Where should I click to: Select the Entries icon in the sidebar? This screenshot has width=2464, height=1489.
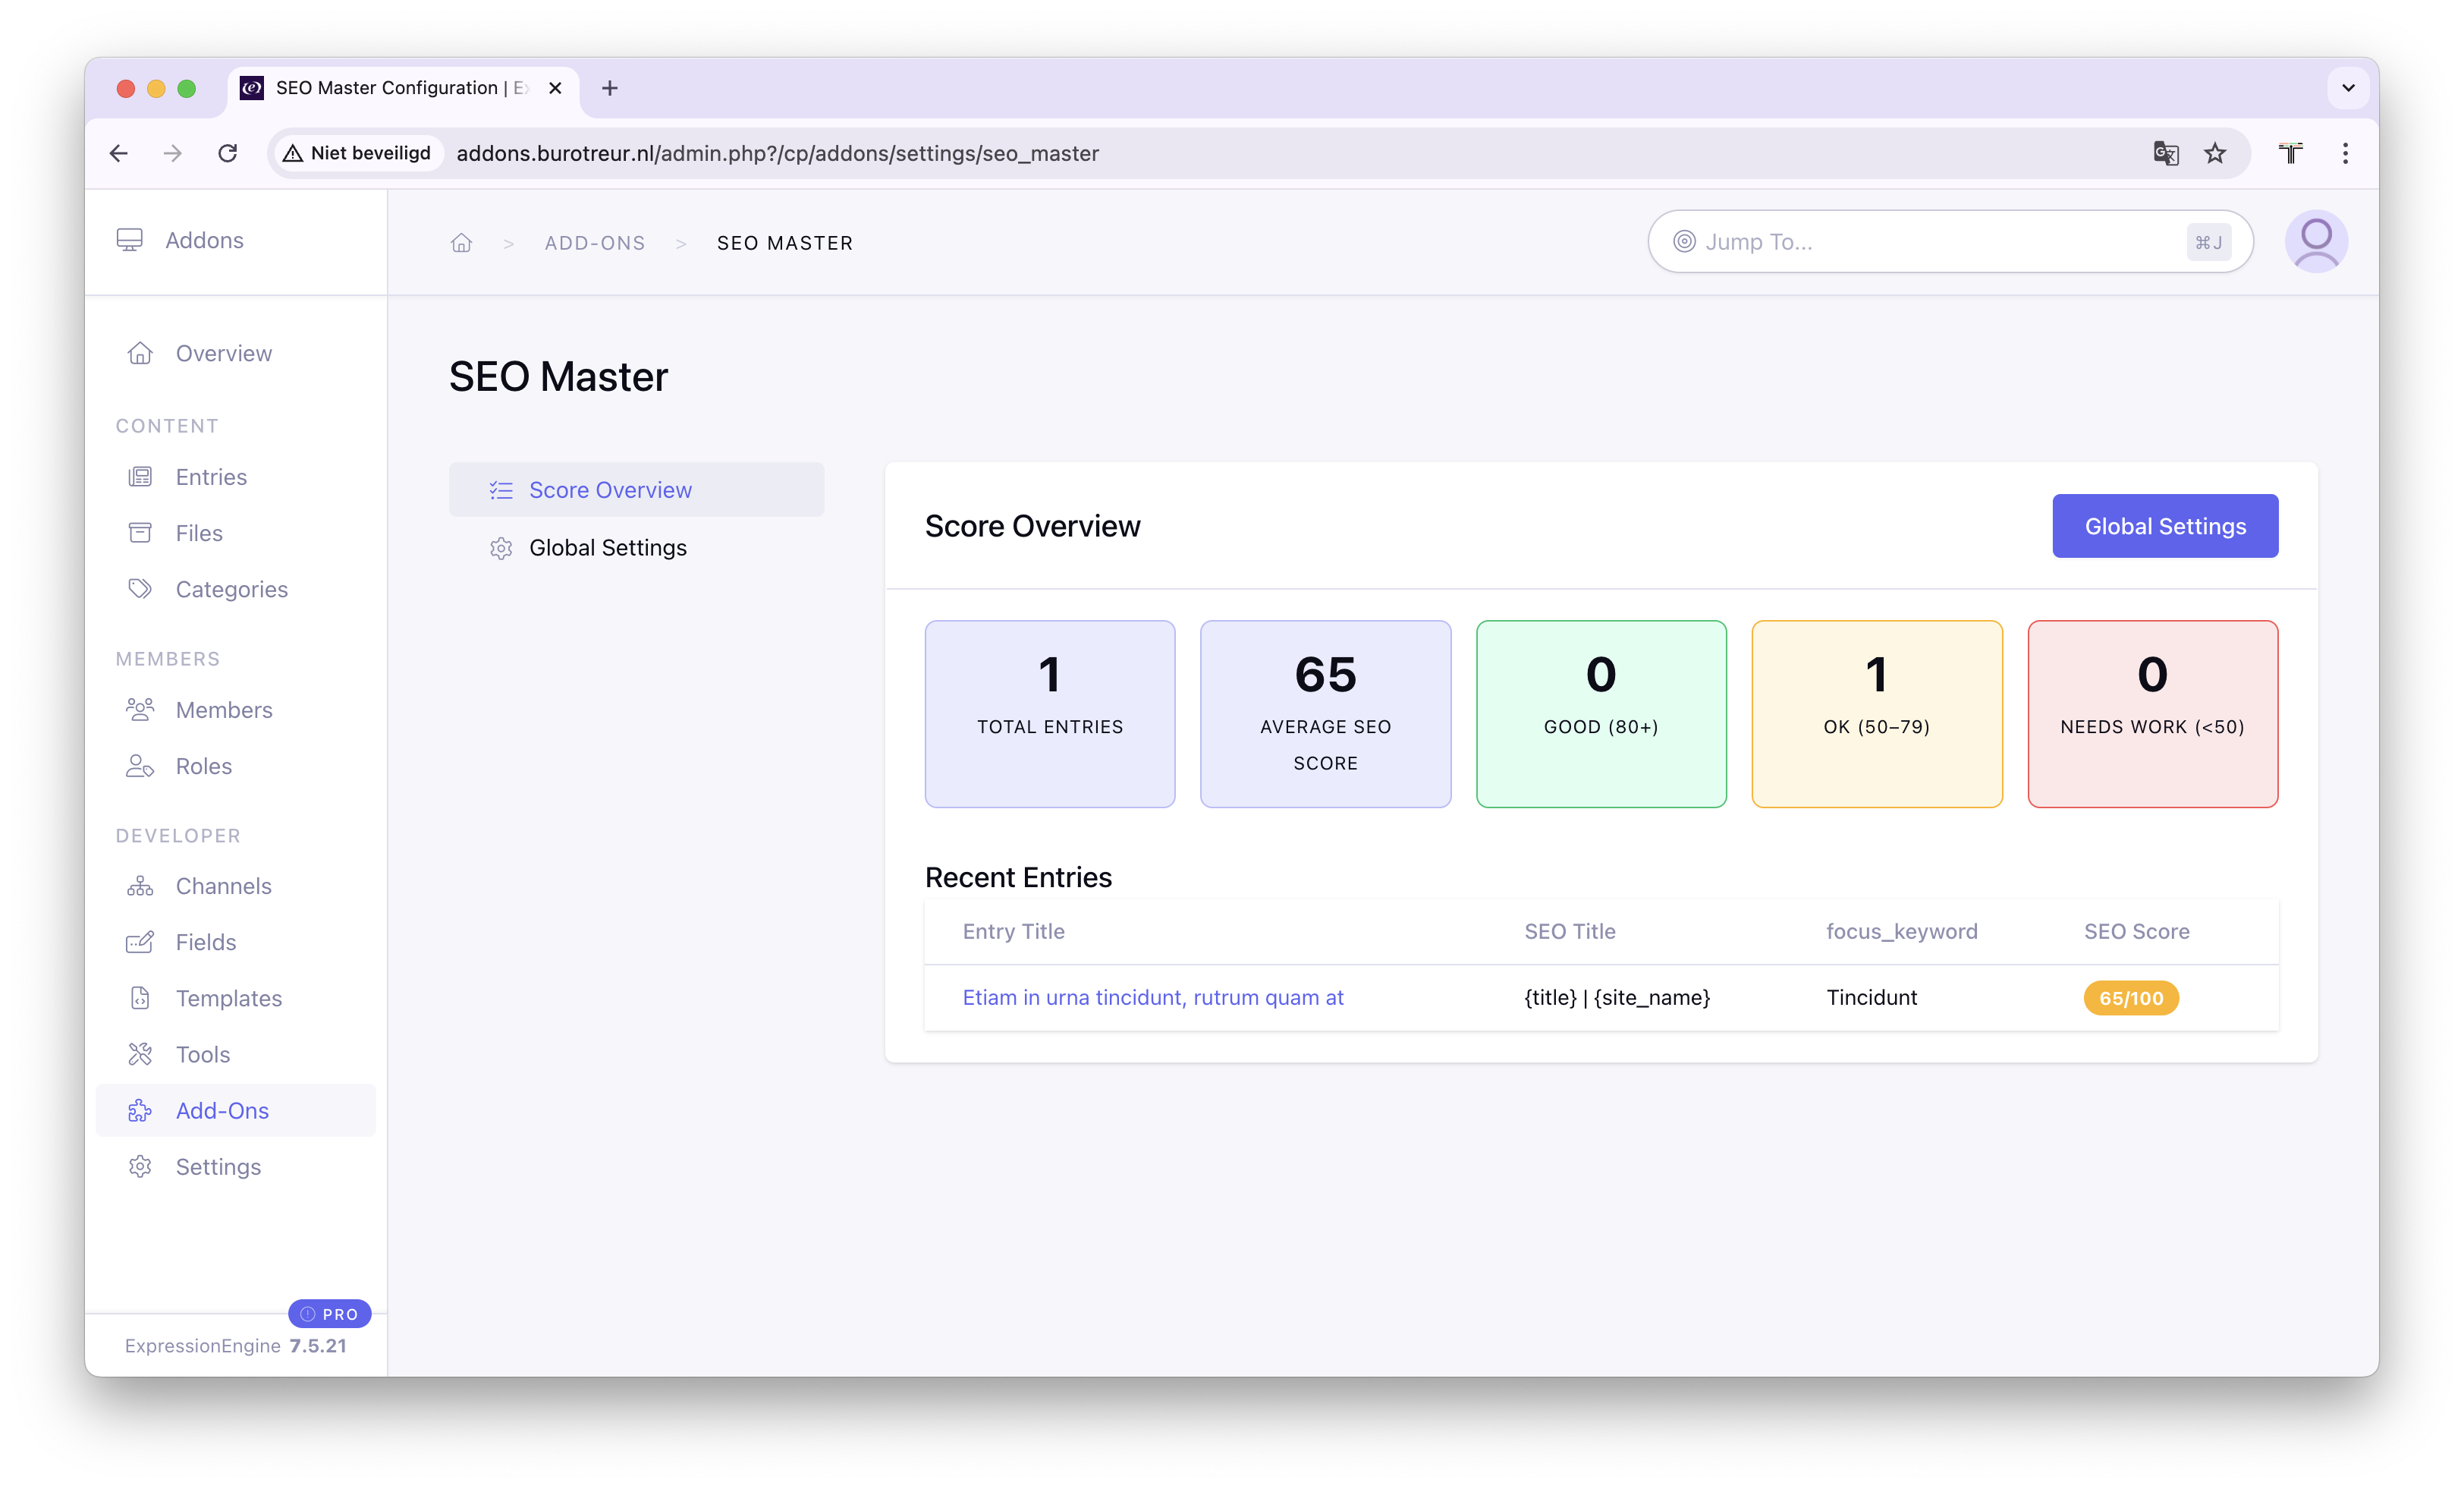(141, 477)
